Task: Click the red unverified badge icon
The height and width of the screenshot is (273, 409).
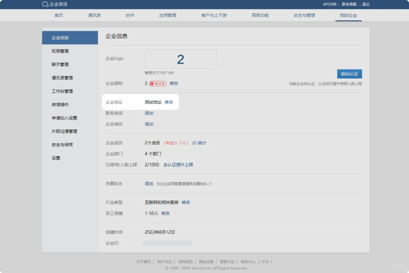Action: point(152,84)
